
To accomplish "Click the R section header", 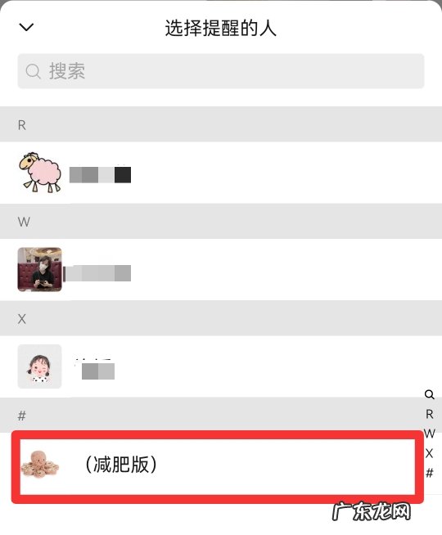I will coord(221,124).
